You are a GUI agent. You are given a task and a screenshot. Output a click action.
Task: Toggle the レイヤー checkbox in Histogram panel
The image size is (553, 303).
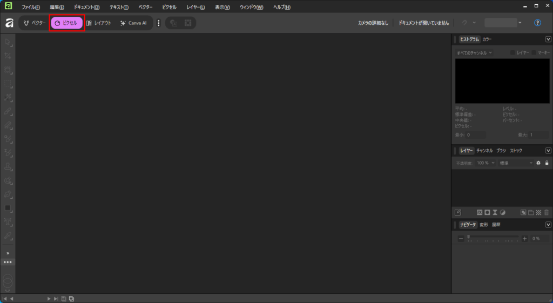(x=513, y=53)
